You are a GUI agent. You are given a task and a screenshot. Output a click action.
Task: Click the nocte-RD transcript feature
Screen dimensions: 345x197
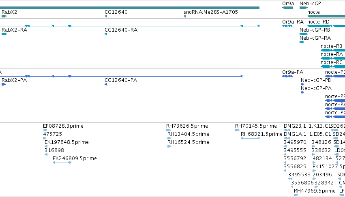coord(326,26)
